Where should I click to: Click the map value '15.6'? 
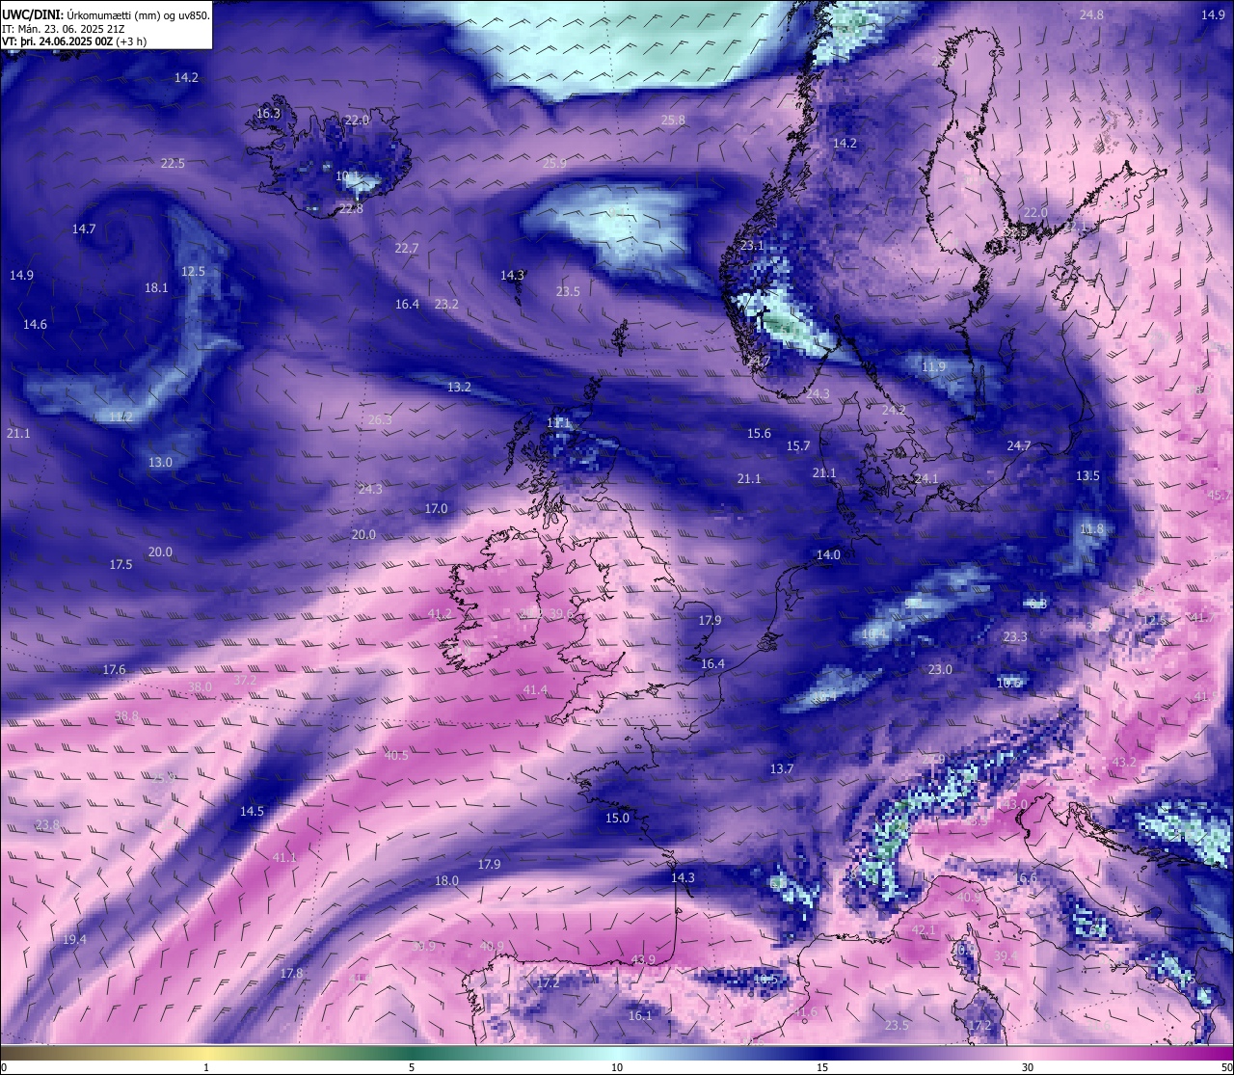point(759,434)
